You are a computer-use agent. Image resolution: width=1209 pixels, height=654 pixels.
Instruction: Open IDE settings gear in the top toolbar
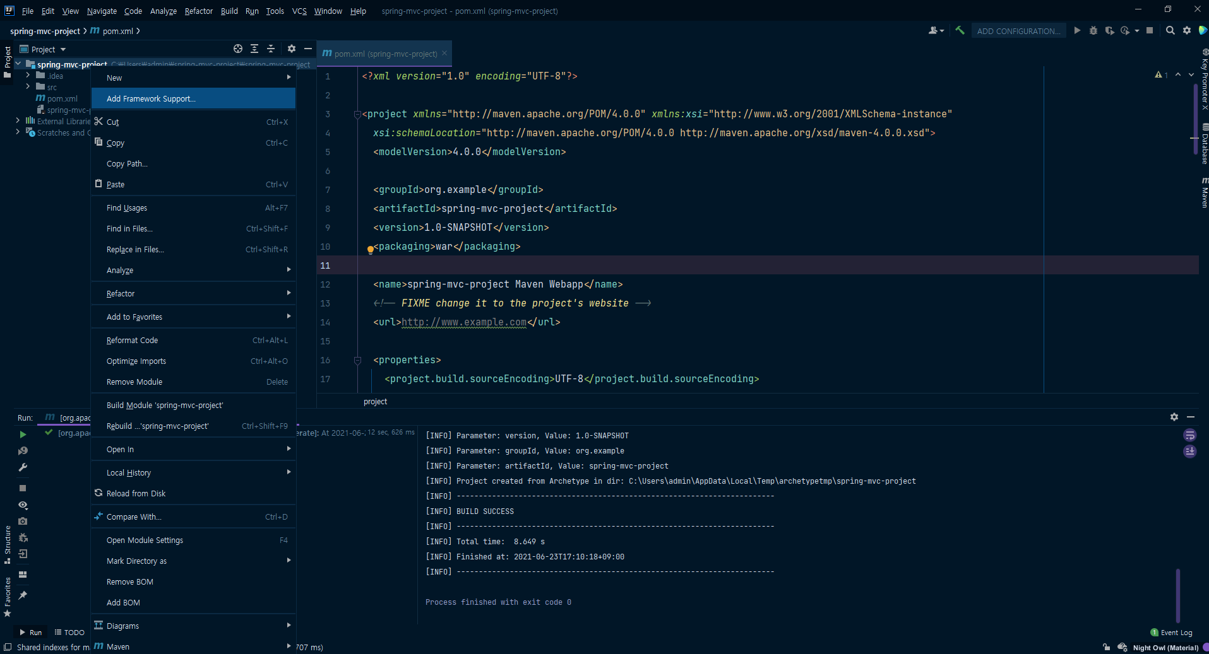coord(1187,30)
